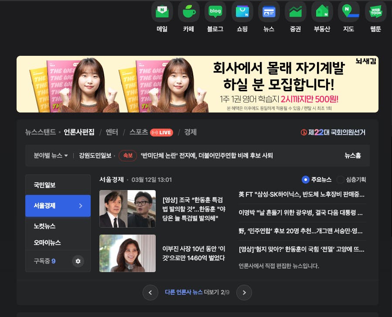Screen dimensions: 392x317
Task: Click the chevron on 서울경제 row
Action: click(81, 206)
